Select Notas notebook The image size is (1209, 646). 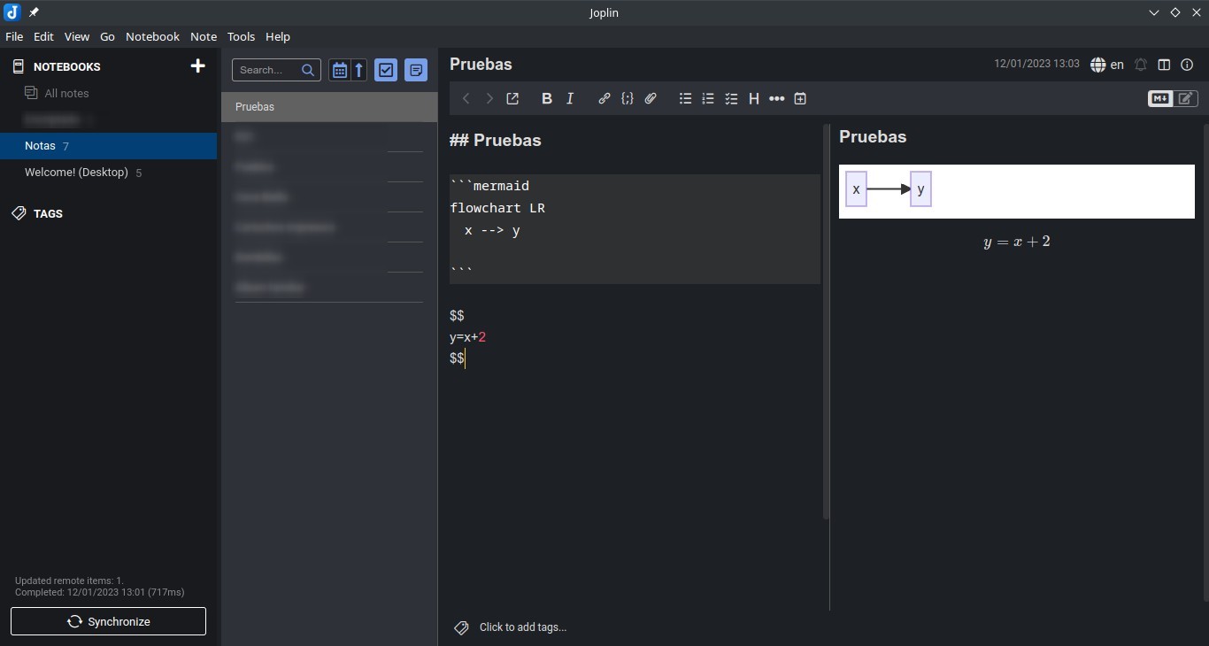[108, 146]
